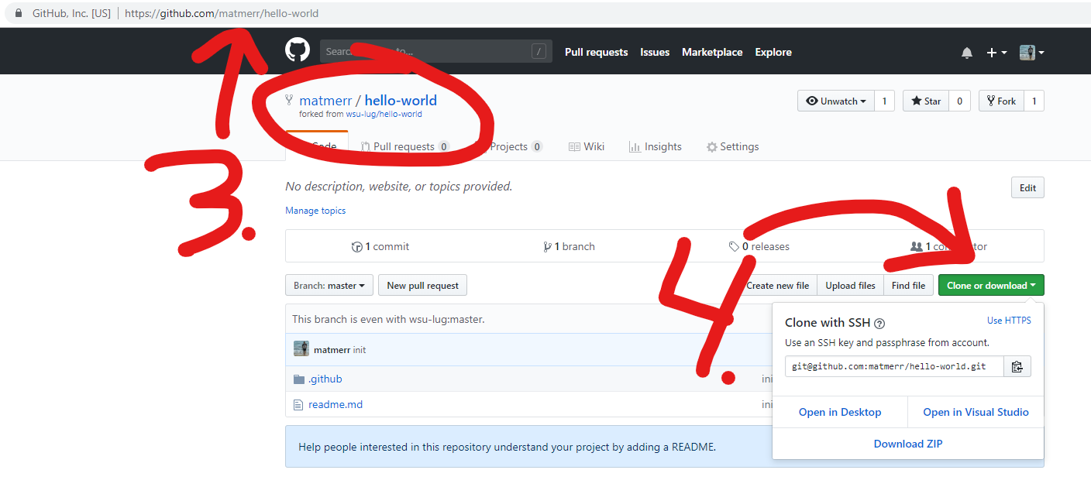Click the fork count 1
The image size is (1091, 494).
(1034, 101)
